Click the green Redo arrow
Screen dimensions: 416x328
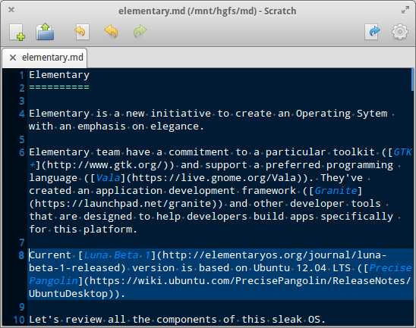(140, 32)
